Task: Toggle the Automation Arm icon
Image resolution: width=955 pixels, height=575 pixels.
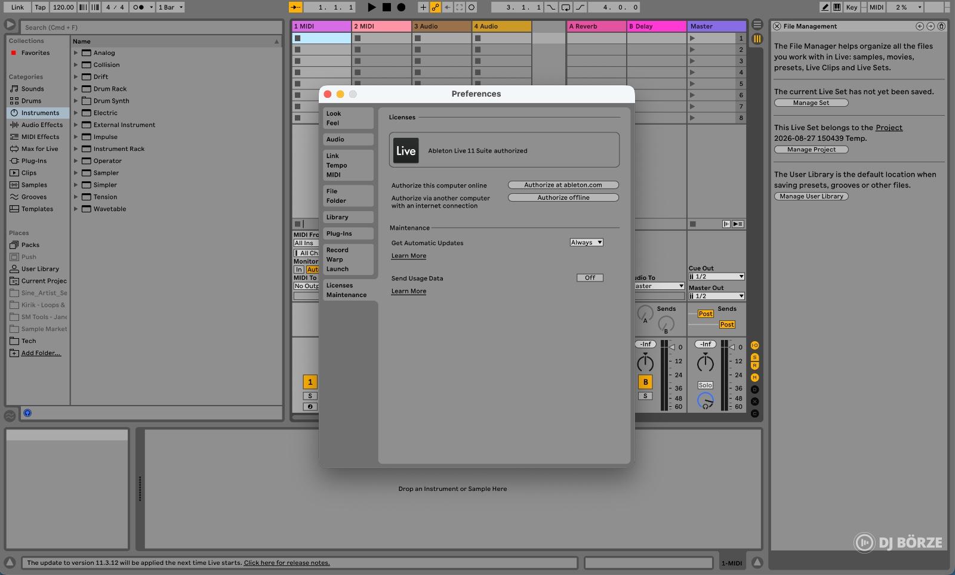Action: pos(436,7)
